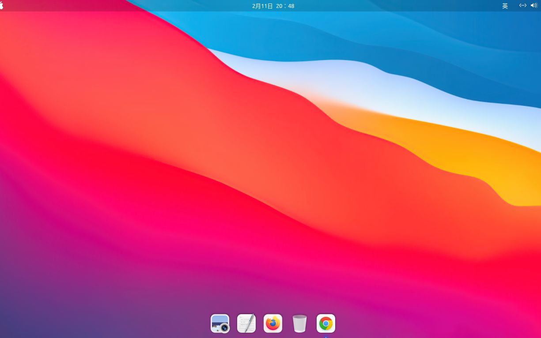
Task: Click the running-app indicator dot under Chrome
Action: [x=325, y=336]
